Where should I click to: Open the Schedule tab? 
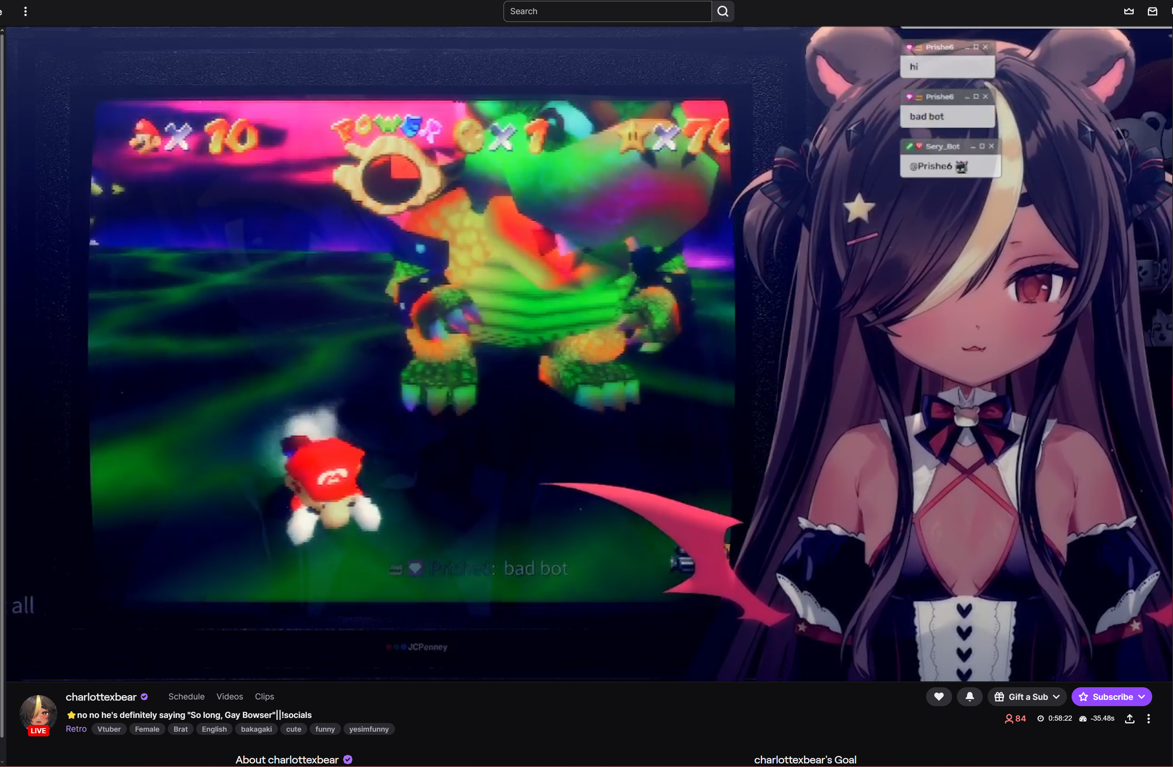(x=186, y=697)
